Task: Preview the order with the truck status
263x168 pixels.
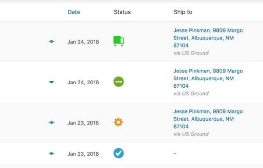Action: pos(51,42)
